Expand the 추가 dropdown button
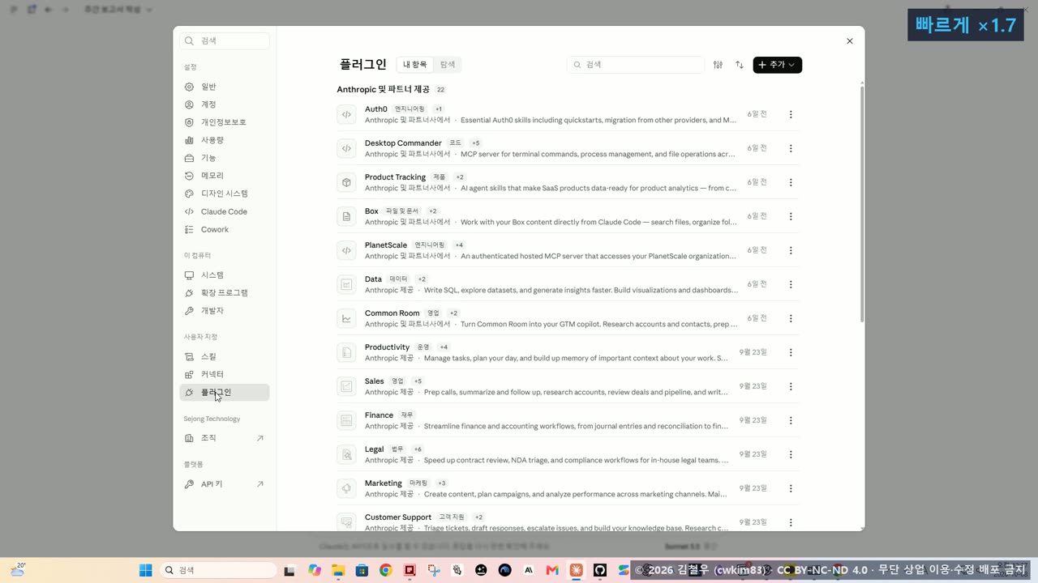Image resolution: width=1038 pixels, height=583 pixels. (777, 65)
